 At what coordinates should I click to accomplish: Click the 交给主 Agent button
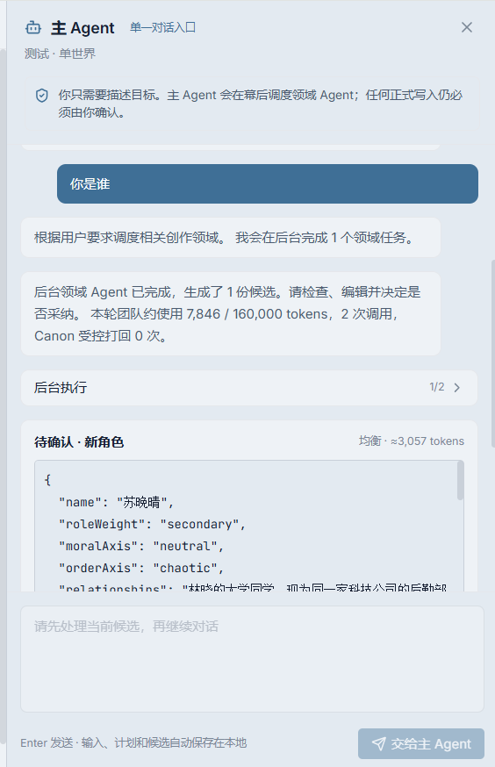point(421,744)
